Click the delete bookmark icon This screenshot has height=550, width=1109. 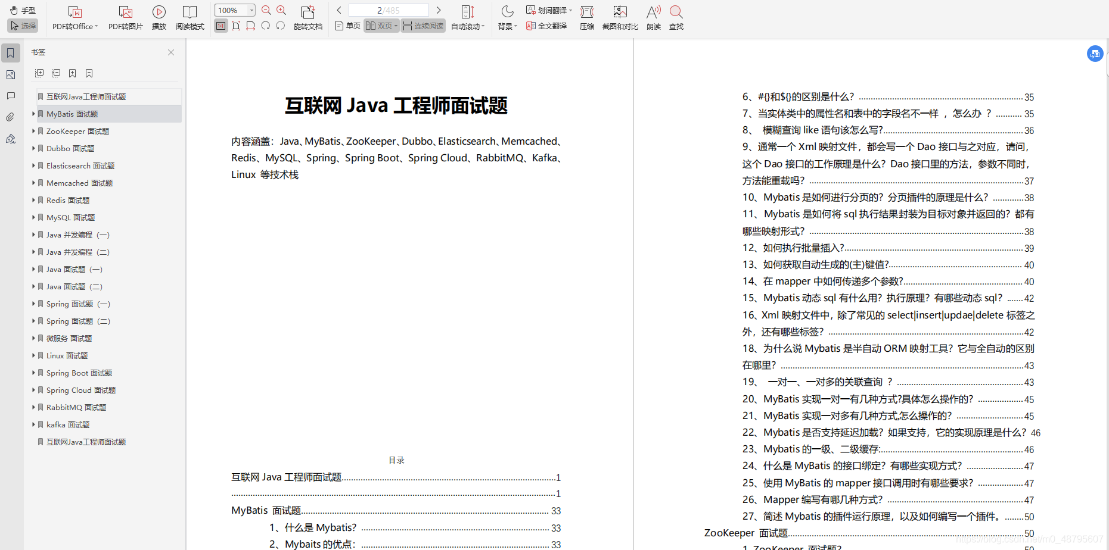[x=89, y=73]
